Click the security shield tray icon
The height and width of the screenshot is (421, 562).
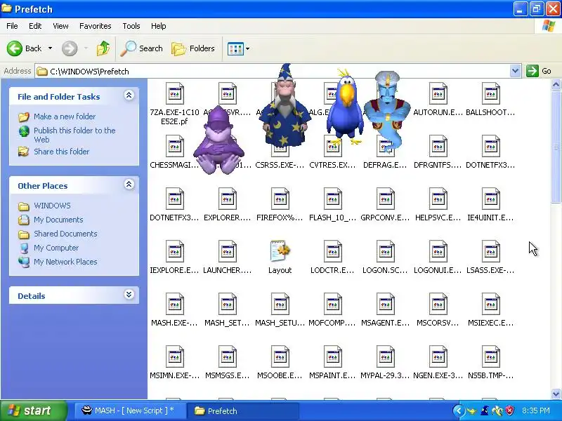509,410
